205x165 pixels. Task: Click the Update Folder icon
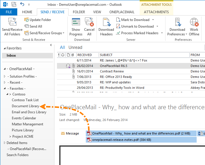tap(27, 20)
